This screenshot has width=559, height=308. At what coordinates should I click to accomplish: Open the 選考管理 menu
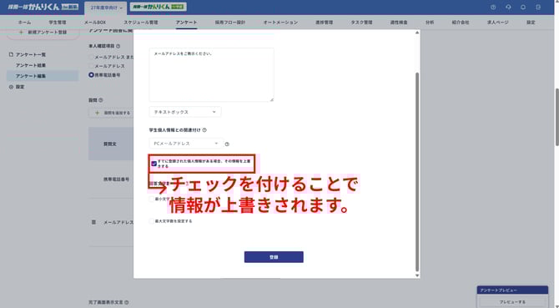tap(324, 22)
